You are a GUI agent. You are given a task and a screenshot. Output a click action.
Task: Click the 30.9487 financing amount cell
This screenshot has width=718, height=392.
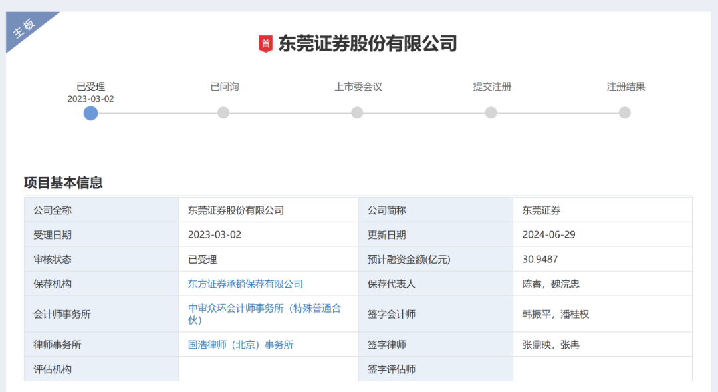point(602,259)
